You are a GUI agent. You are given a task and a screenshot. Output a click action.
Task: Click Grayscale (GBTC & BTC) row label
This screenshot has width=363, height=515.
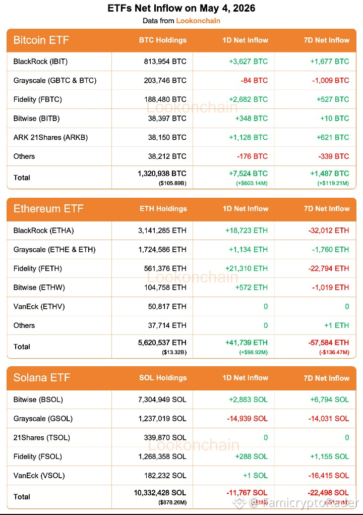[x=55, y=81]
